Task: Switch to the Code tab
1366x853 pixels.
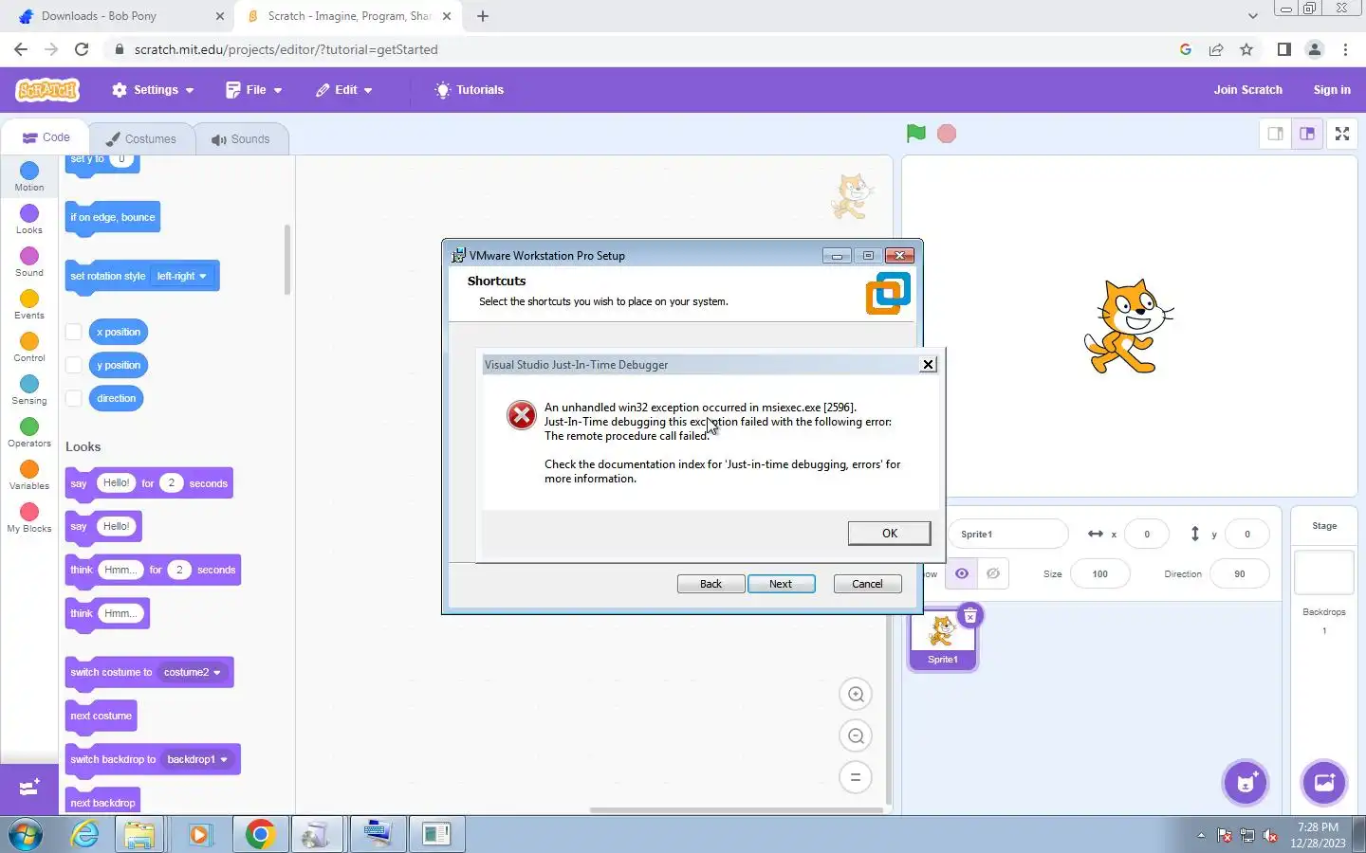Action: click(46, 137)
